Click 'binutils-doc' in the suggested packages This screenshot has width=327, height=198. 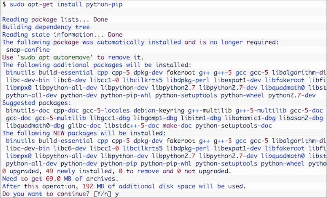pos(28,111)
